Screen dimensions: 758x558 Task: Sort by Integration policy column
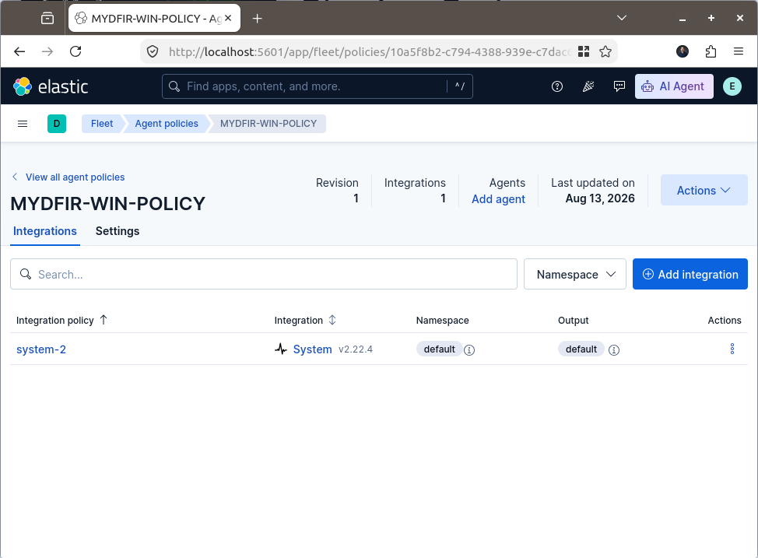point(61,320)
